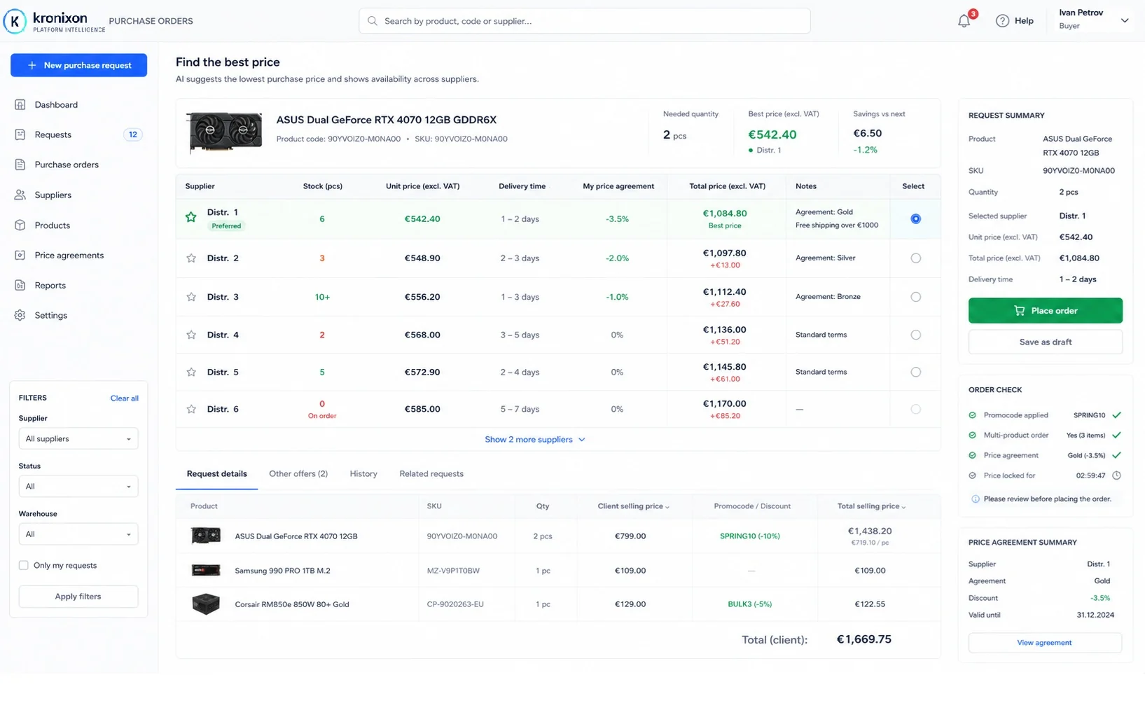Screen dimensions: 1145x717
Task: Click the Requests count badge 12
Action: tap(132, 134)
